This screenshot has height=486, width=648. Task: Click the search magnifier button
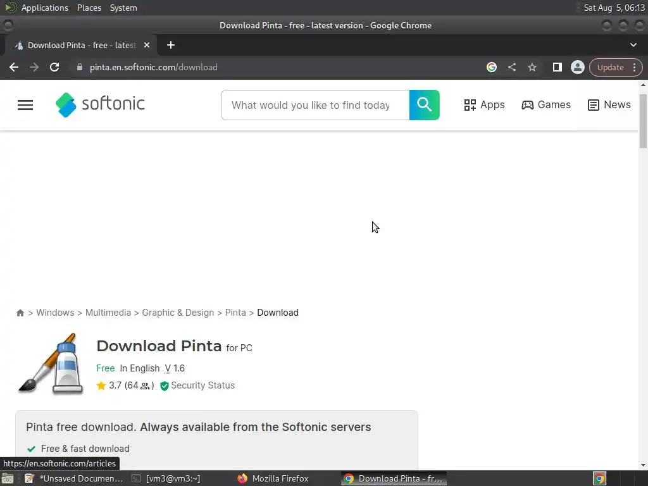pos(425,105)
